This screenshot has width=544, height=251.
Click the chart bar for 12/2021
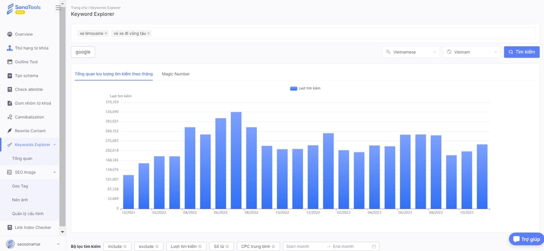point(128,192)
